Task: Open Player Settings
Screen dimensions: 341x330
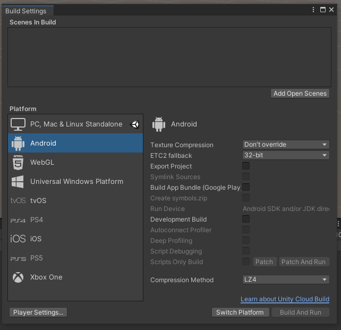Action: 38,312
